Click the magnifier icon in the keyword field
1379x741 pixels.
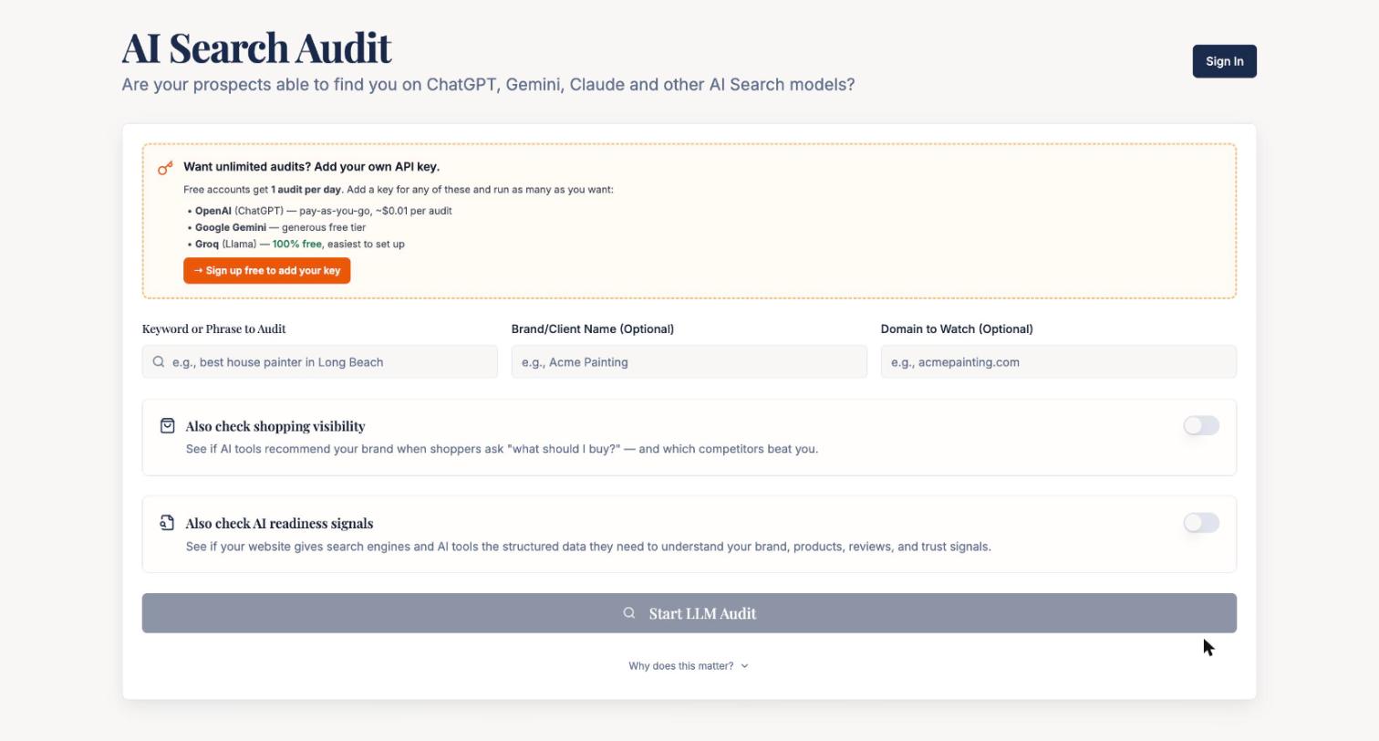(x=159, y=361)
